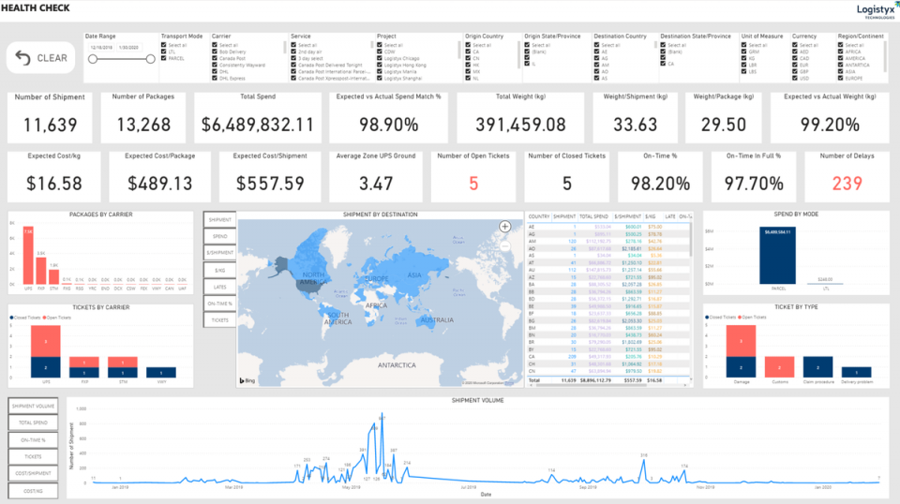Image resolution: width=900 pixels, height=504 pixels.
Task: Switch the map view to LATES
Action: pos(219,287)
